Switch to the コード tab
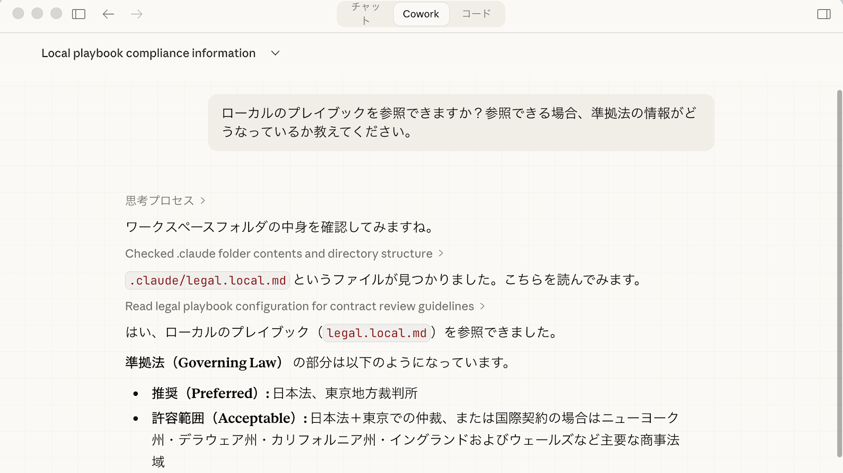Screen dimensions: 843x473 pyautogui.click(x=477, y=13)
